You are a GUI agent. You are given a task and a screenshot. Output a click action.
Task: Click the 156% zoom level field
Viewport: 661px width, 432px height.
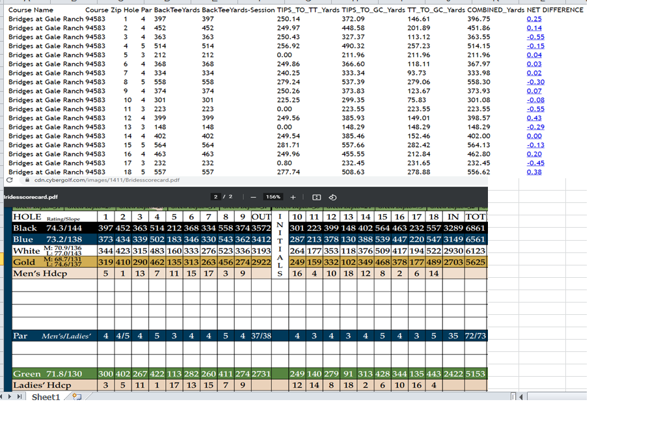[x=273, y=197]
